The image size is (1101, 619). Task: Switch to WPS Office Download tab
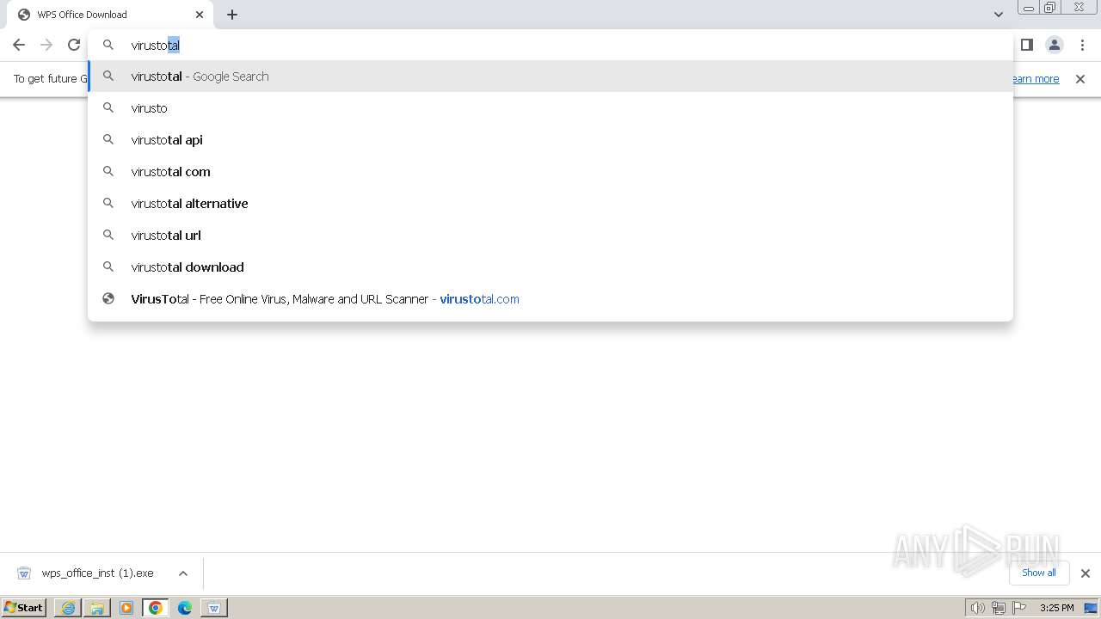(x=110, y=15)
